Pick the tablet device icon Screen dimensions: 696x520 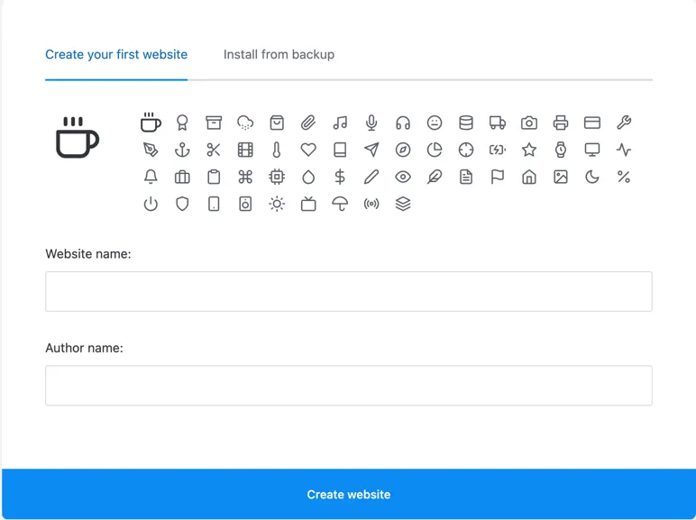214,204
